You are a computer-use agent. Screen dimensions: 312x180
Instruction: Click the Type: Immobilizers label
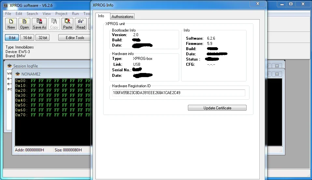20,47
